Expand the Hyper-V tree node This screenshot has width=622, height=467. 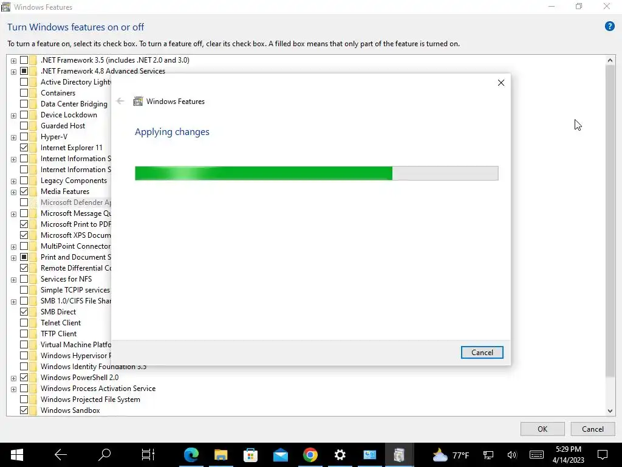click(13, 137)
